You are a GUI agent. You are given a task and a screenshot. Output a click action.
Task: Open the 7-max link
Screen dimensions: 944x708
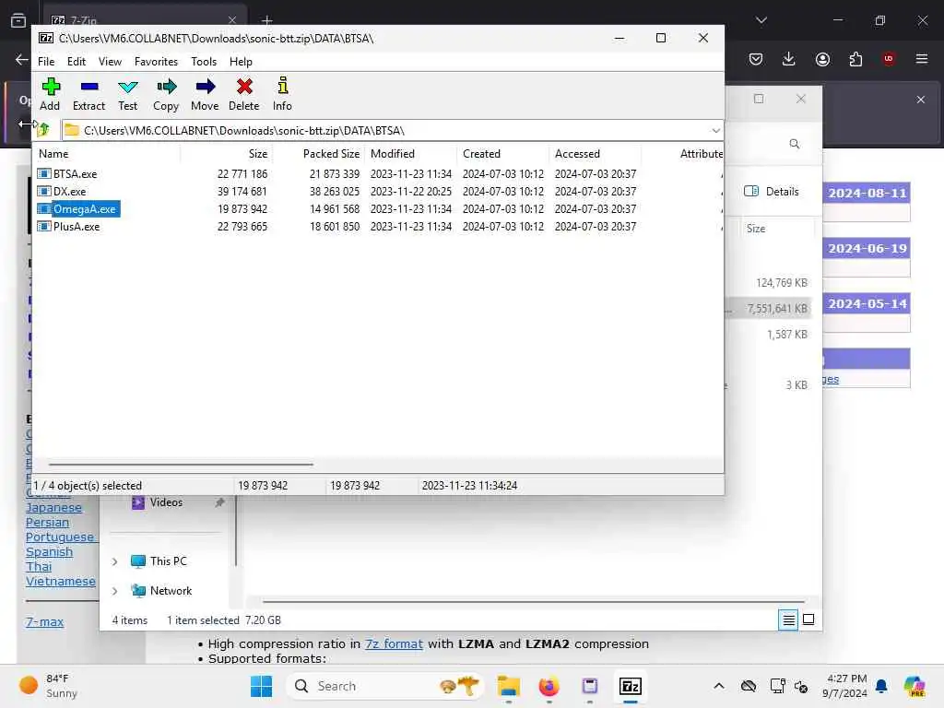click(x=44, y=622)
